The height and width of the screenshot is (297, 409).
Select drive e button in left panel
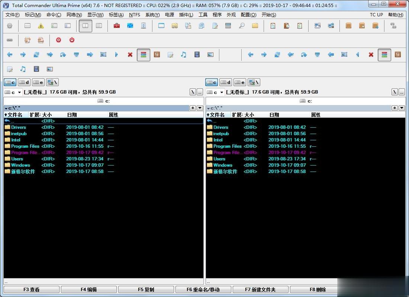click(x=38, y=82)
